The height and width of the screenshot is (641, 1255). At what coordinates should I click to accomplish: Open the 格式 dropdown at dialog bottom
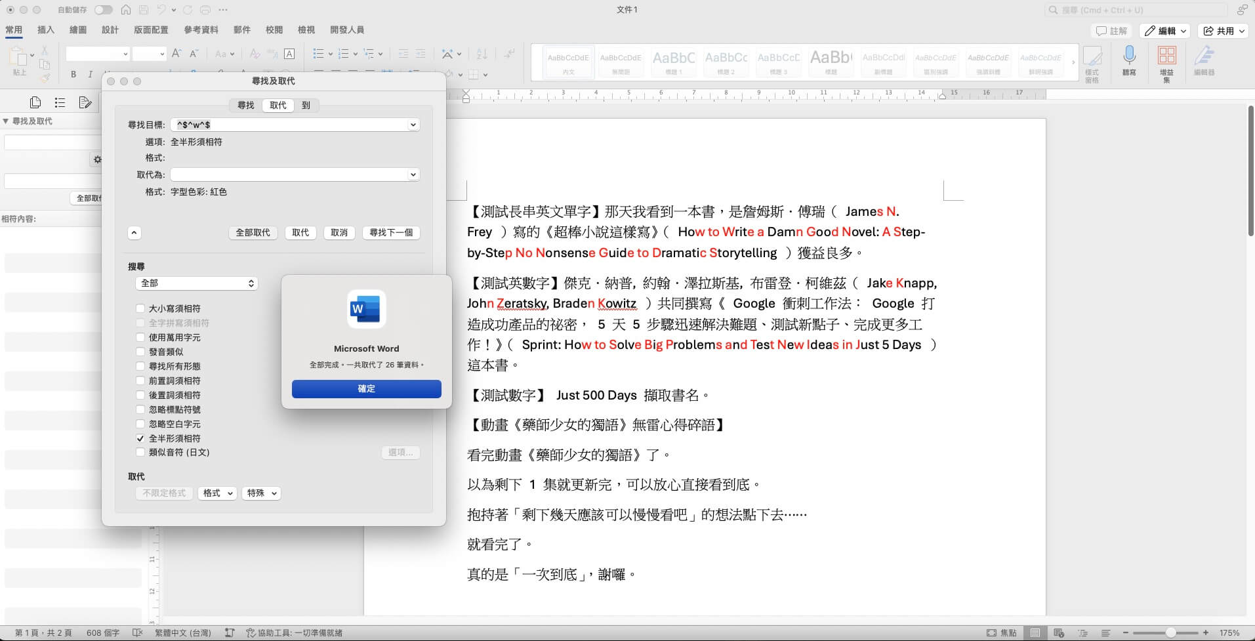pyautogui.click(x=217, y=493)
